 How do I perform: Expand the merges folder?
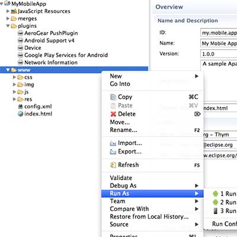[x=8, y=18]
